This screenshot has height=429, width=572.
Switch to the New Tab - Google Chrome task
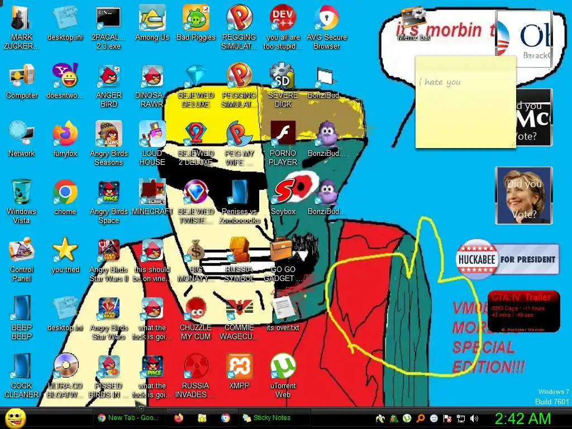[129, 418]
